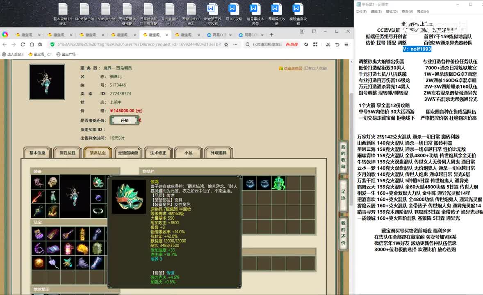
Task: Open Notepad 格式(O) menu
Action: click(x=392, y=11)
